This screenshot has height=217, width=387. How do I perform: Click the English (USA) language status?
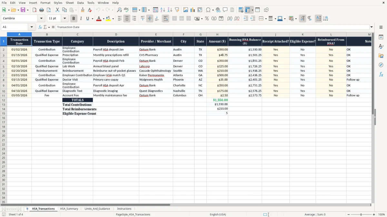pyautogui.click(x=218, y=214)
